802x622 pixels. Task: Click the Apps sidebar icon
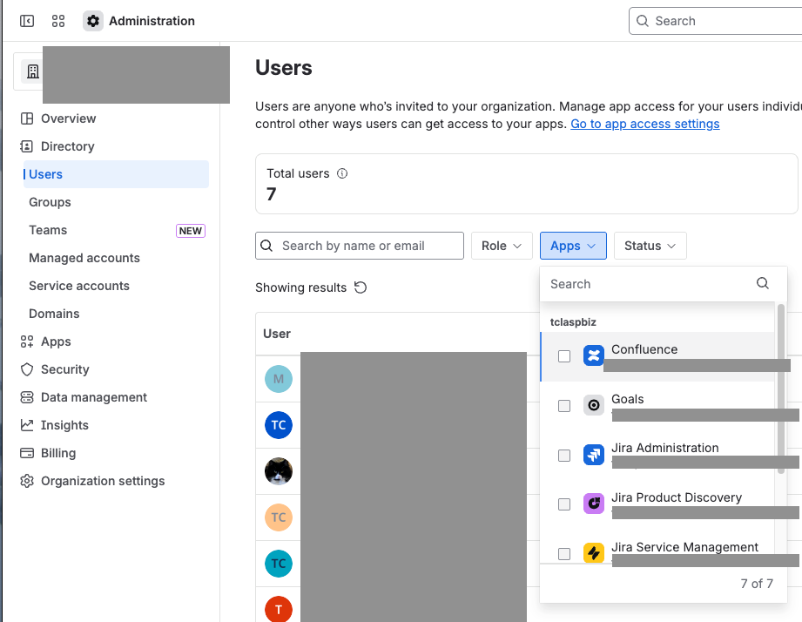tap(27, 341)
